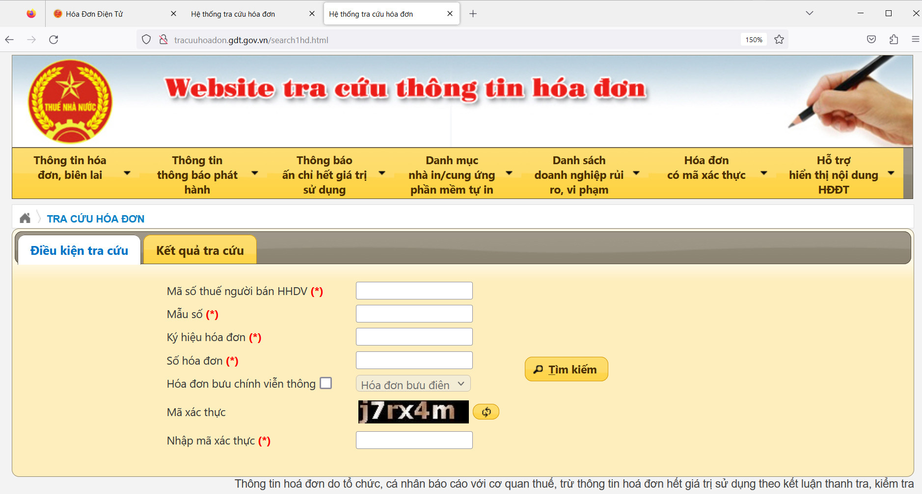List all tabs with the chevron button
The height and width of the screenshot is (494, 922).
pos(810,13)
